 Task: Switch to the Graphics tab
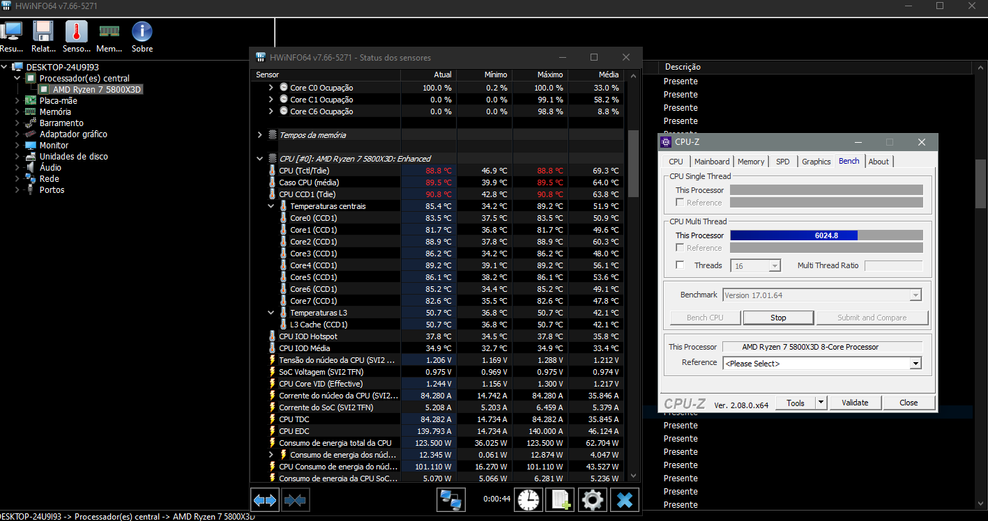[816, 162]
